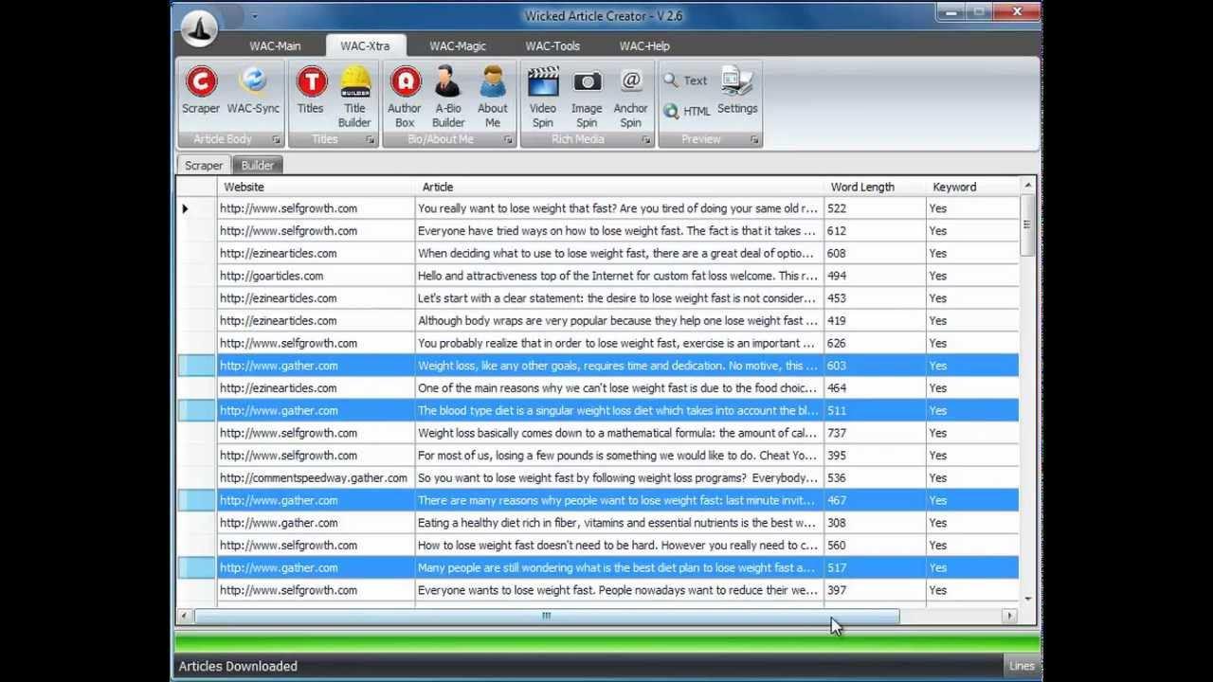
Task: Open the A-Bio Builder
Action: tap(448, 97)
